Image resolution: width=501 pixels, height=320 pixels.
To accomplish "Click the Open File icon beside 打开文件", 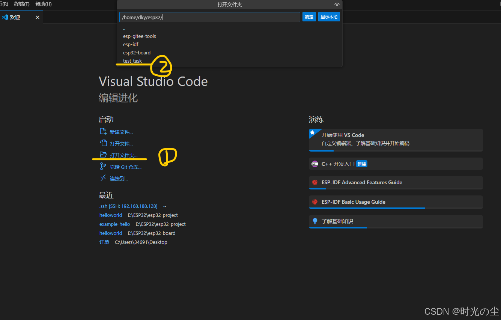I will click(104, 143).
